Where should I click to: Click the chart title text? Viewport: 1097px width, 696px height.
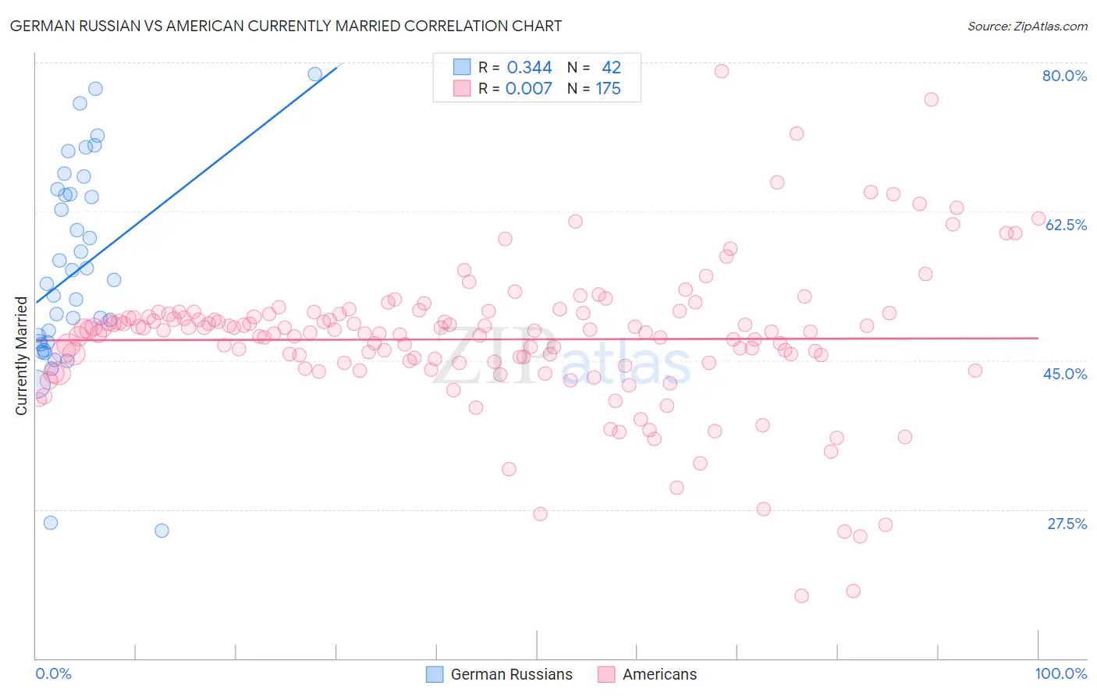tap(286, 26)
